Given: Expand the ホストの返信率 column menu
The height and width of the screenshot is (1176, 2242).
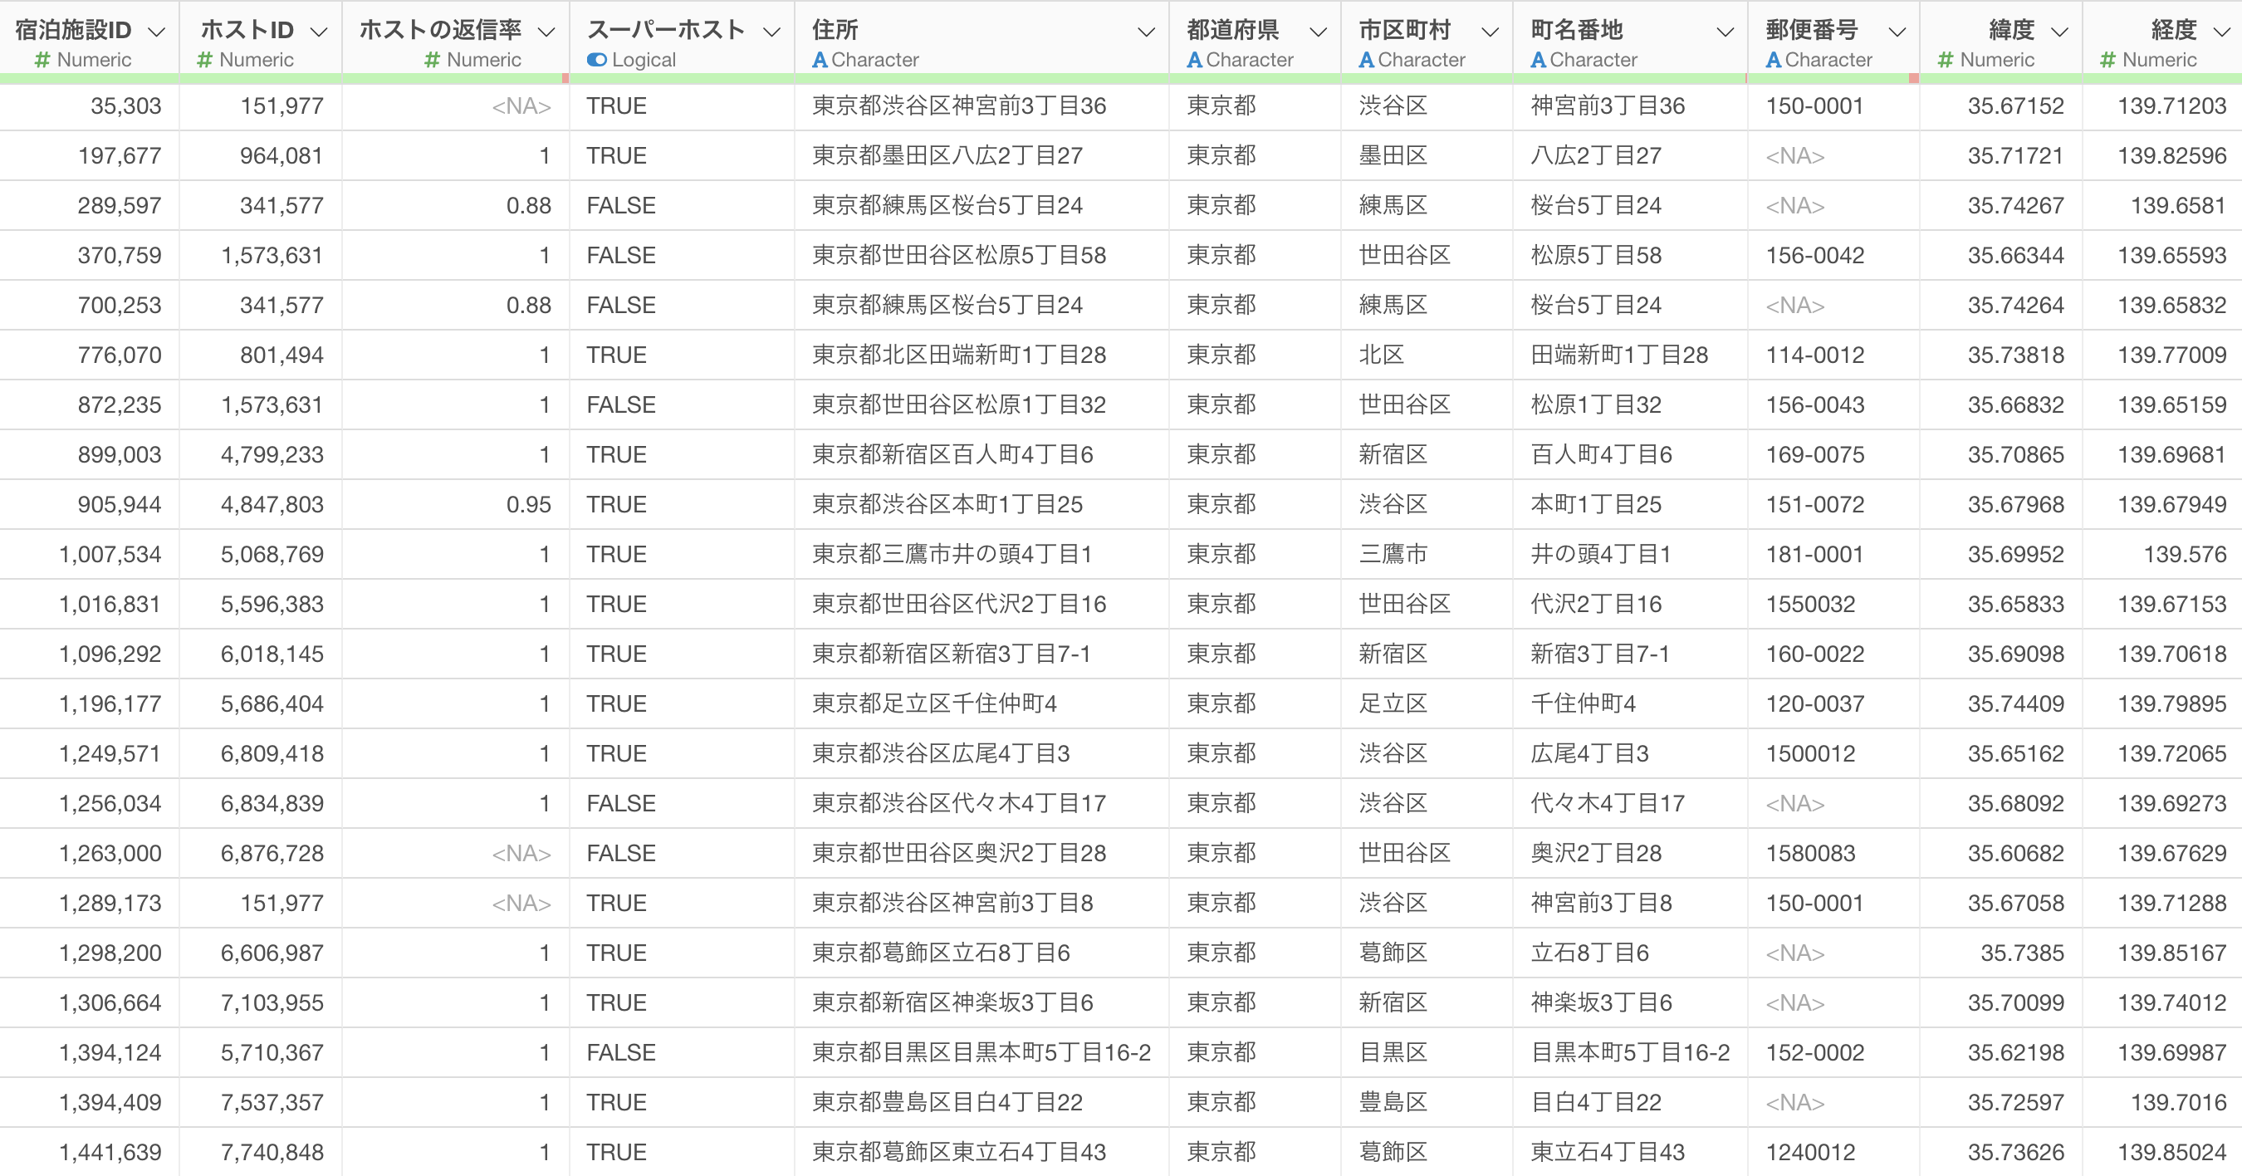Looking at the screenshot, I should click(x=546, y=32).
